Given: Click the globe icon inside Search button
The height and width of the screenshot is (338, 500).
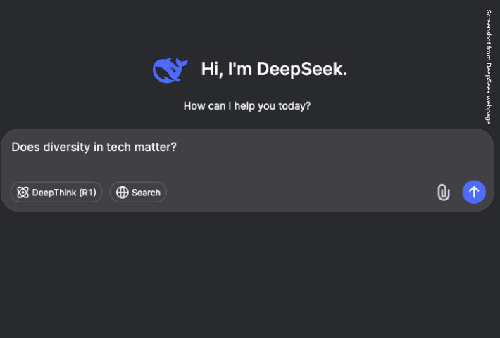Looking at the screenshot, I should pyautogui.click(x=123, y=193).
